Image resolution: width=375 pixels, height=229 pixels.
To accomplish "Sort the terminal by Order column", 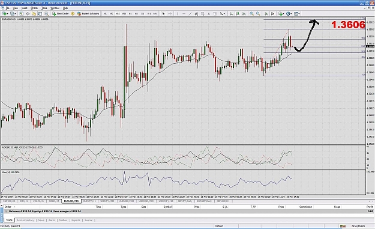I will [8, 207].
